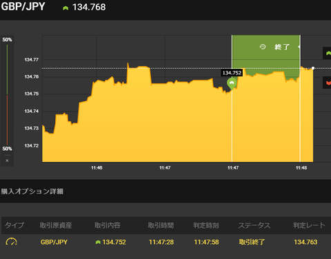Click the 取引時間 column header
This screenshot has height=259, width=331.
coord(161,225)
